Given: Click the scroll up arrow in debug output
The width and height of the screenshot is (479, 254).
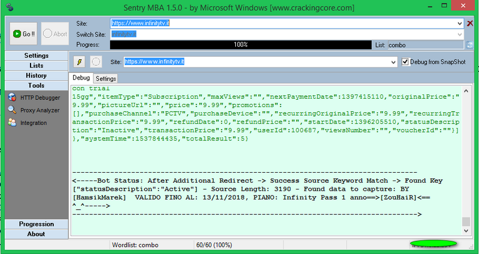Looking at the screenshot, I should 466,91.
